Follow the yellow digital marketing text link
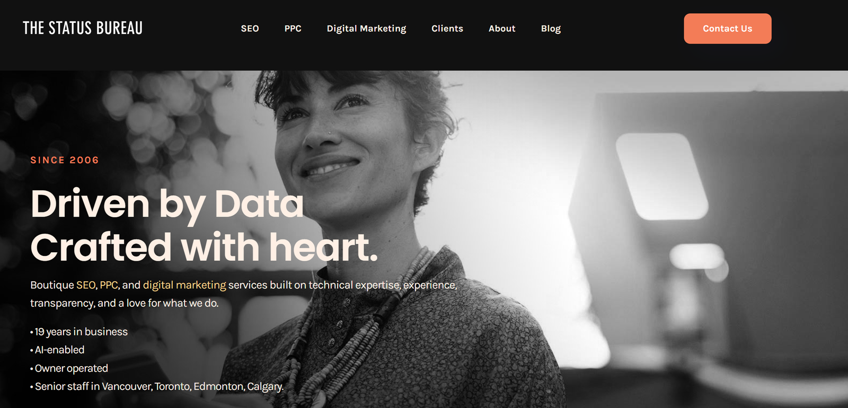This screenshot has height=408, width=848. (x=184, y=285)
